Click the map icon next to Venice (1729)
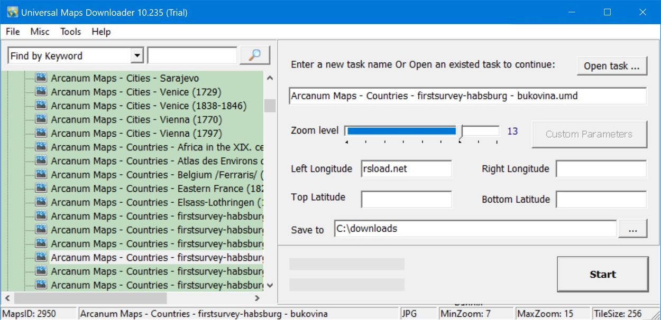The height and width of the screenshot is (320, 661). pyautogui.click(x=41, y=91)
